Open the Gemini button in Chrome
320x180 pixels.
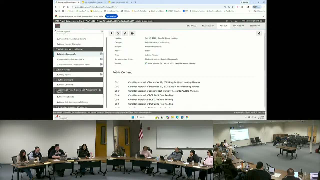(x=245, y=2)
